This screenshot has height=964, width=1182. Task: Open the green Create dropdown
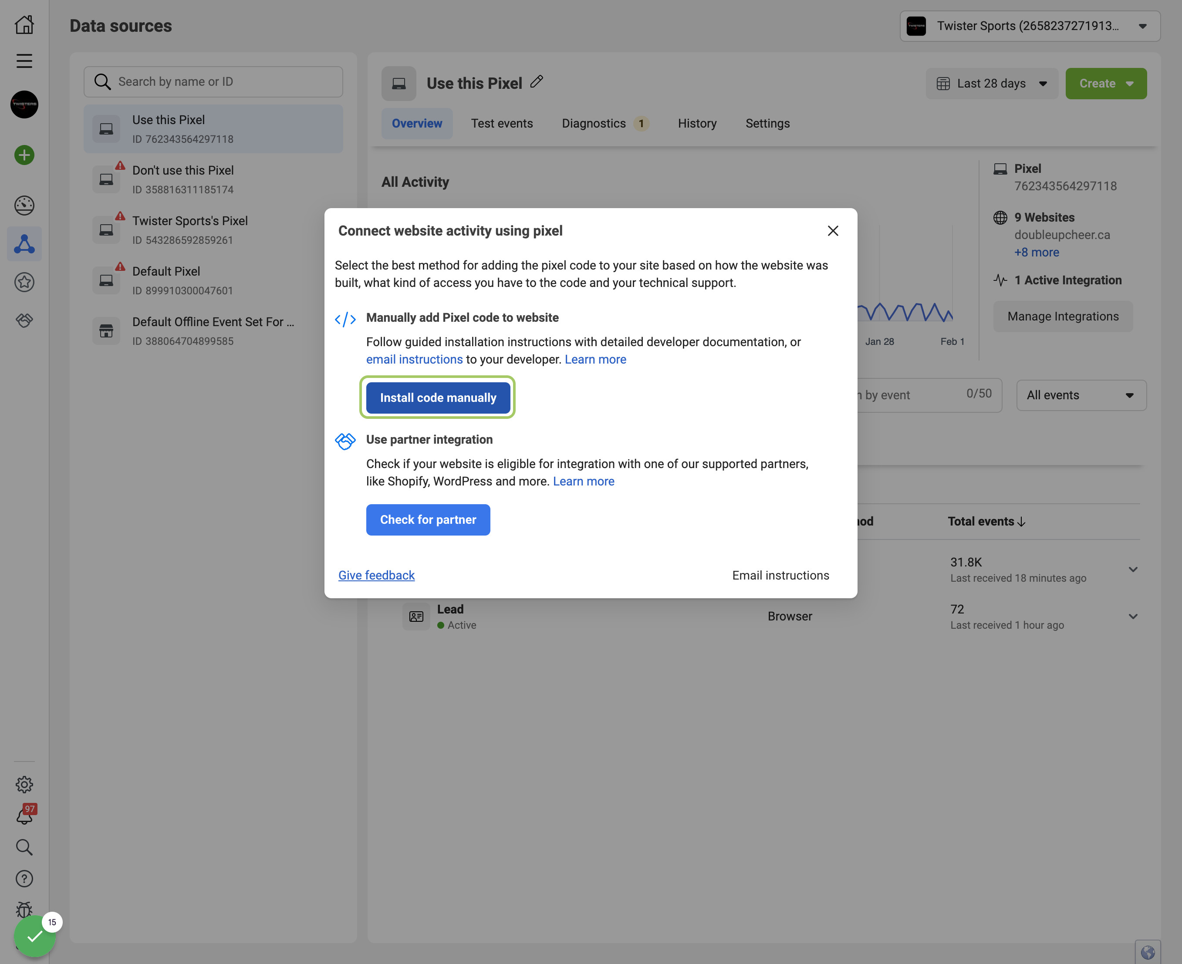click(1105, 83)
